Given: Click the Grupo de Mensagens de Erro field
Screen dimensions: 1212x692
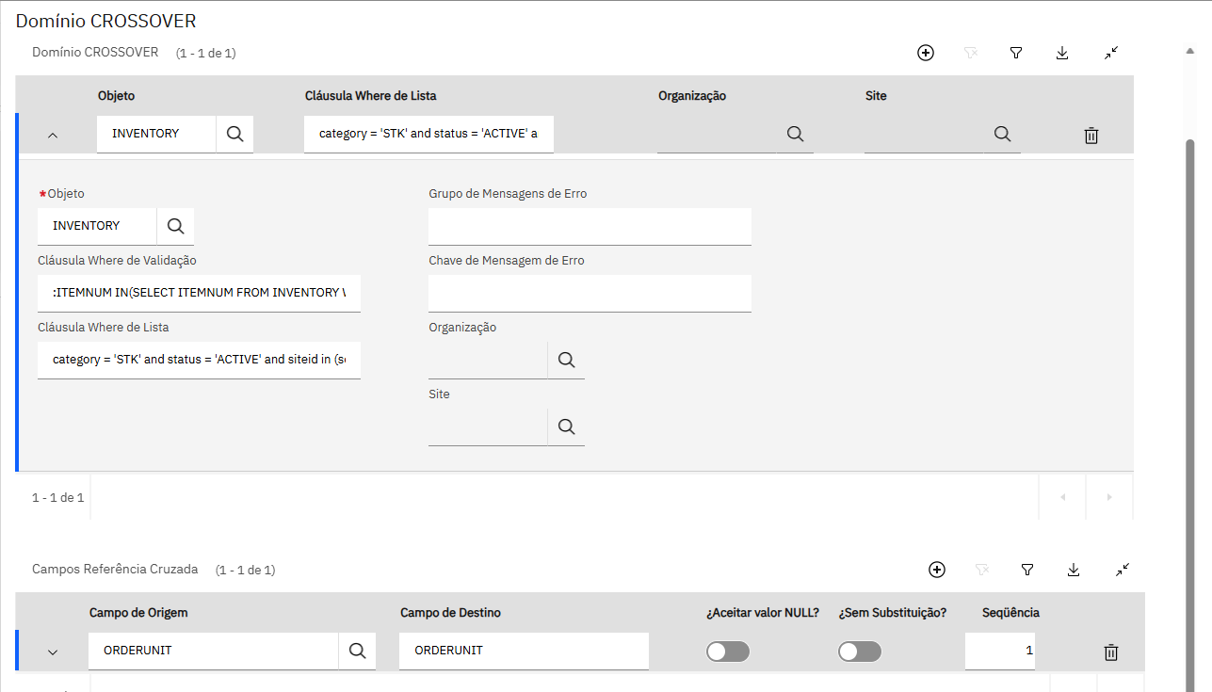Looking at the screenshot, I should coord(590,227).
